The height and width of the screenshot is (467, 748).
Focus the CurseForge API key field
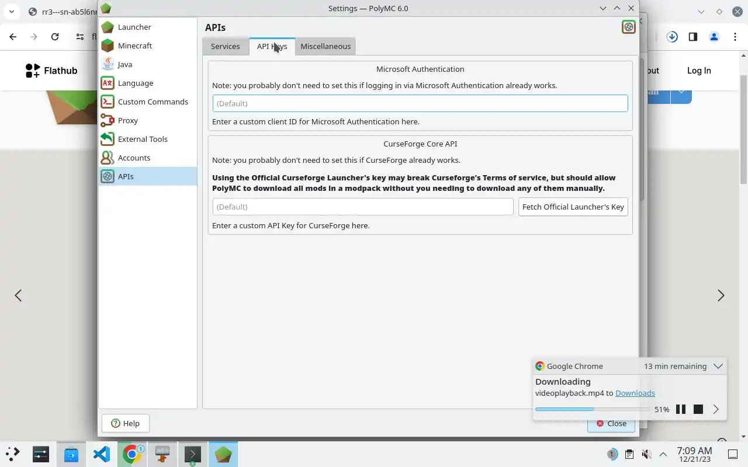(x=363, y=207)
